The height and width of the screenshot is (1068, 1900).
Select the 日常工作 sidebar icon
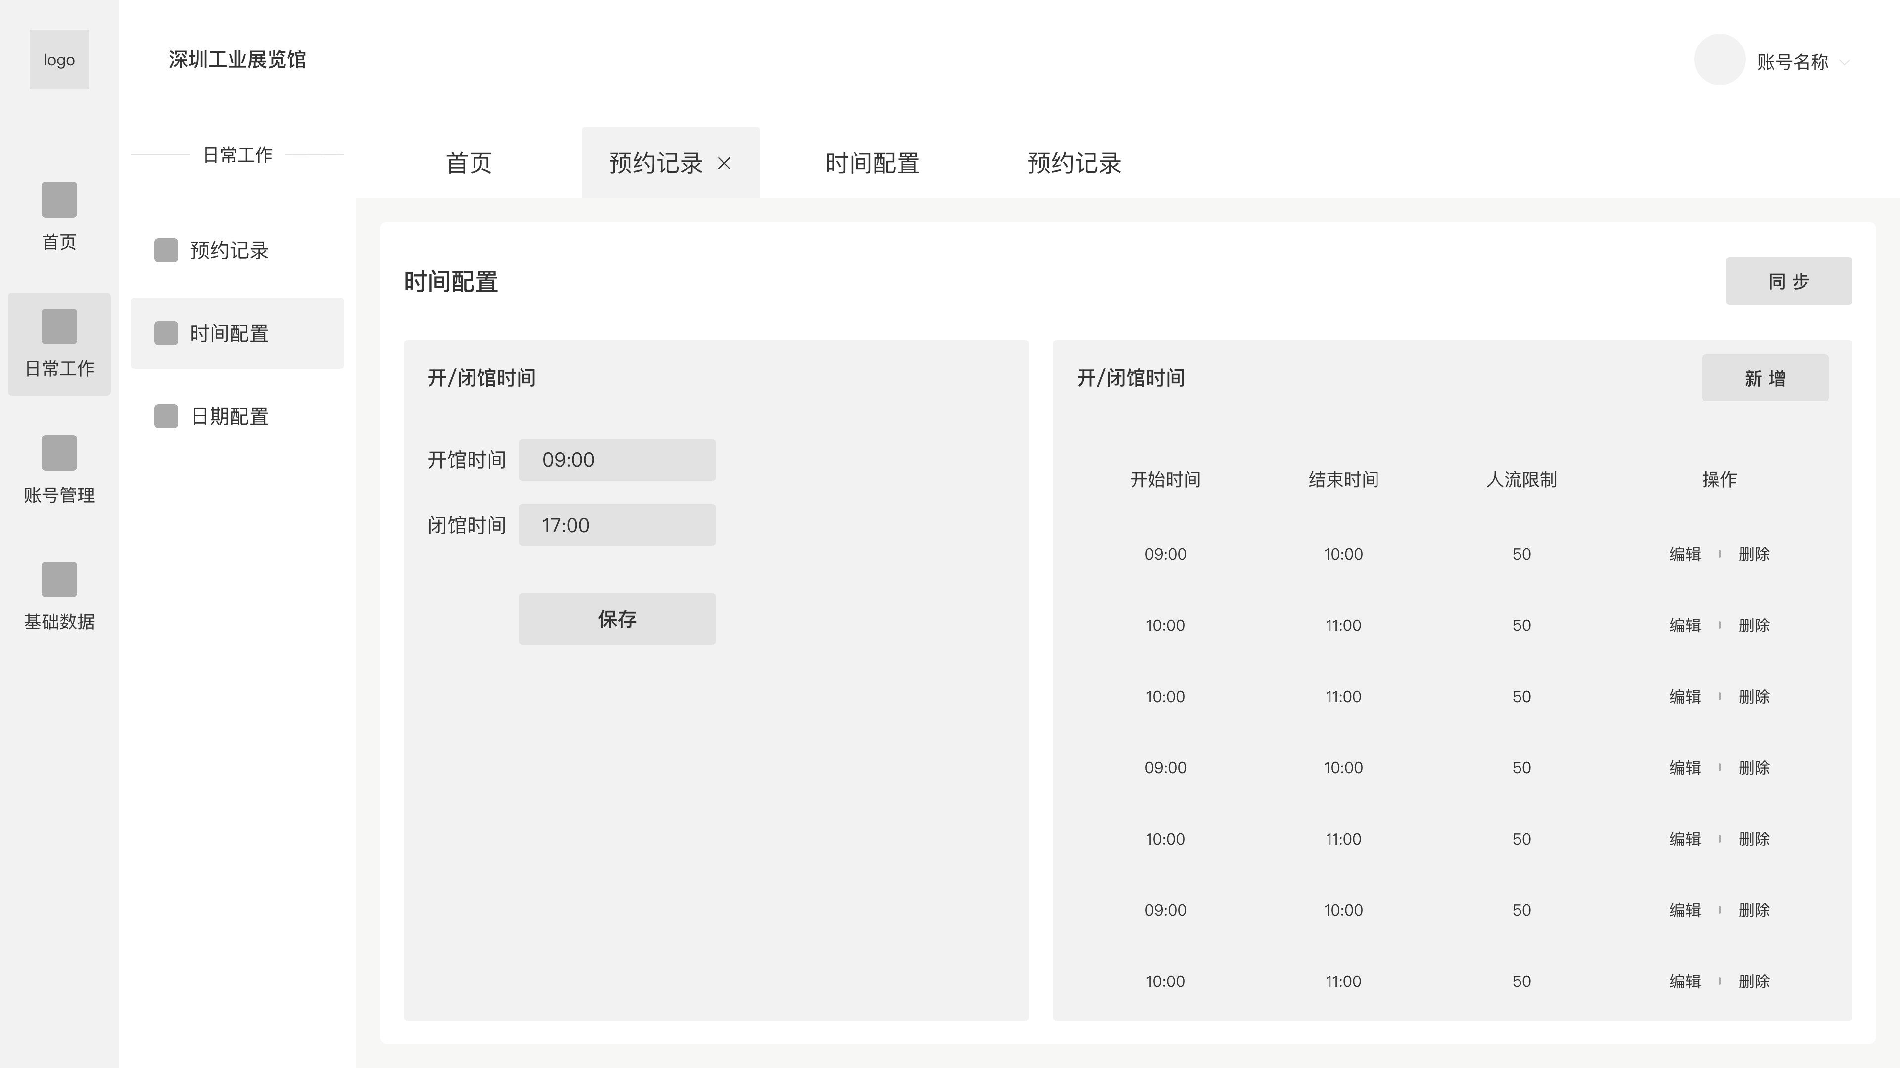tap(59, 326)
